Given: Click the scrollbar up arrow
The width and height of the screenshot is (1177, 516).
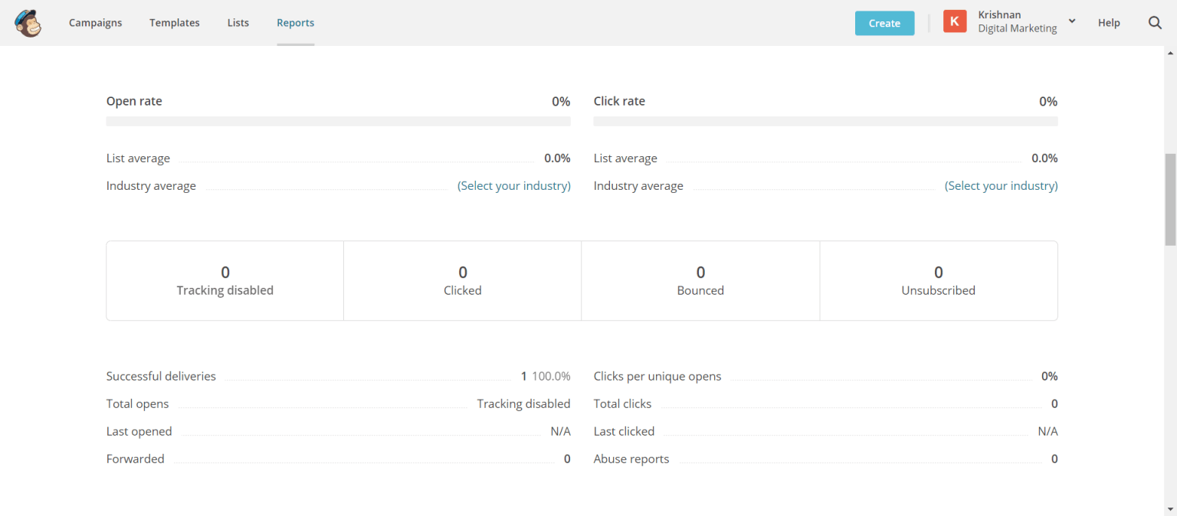Looking at the screenshot, I should pyautogui.click(x=1170, y=53).
